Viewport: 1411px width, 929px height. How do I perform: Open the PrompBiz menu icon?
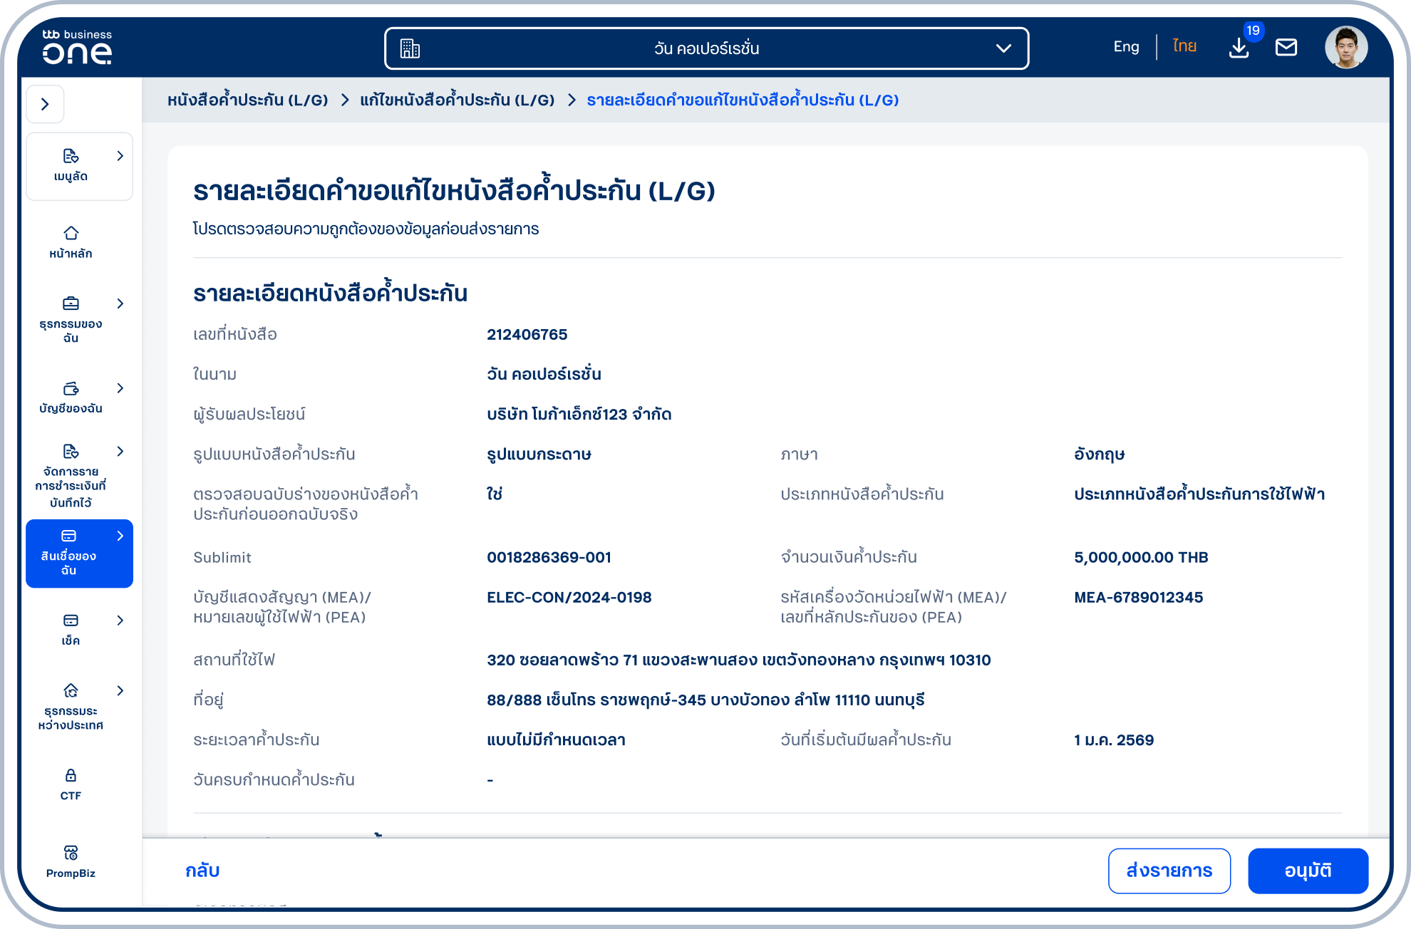[x=71, y=853]
